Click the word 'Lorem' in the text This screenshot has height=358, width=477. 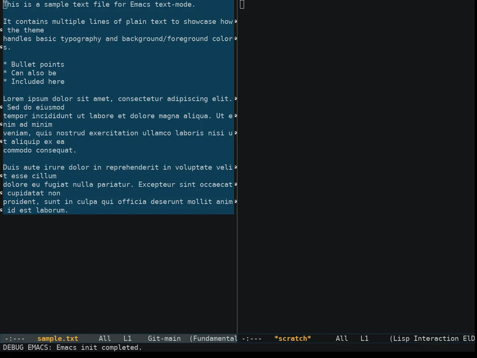(13, 99)
